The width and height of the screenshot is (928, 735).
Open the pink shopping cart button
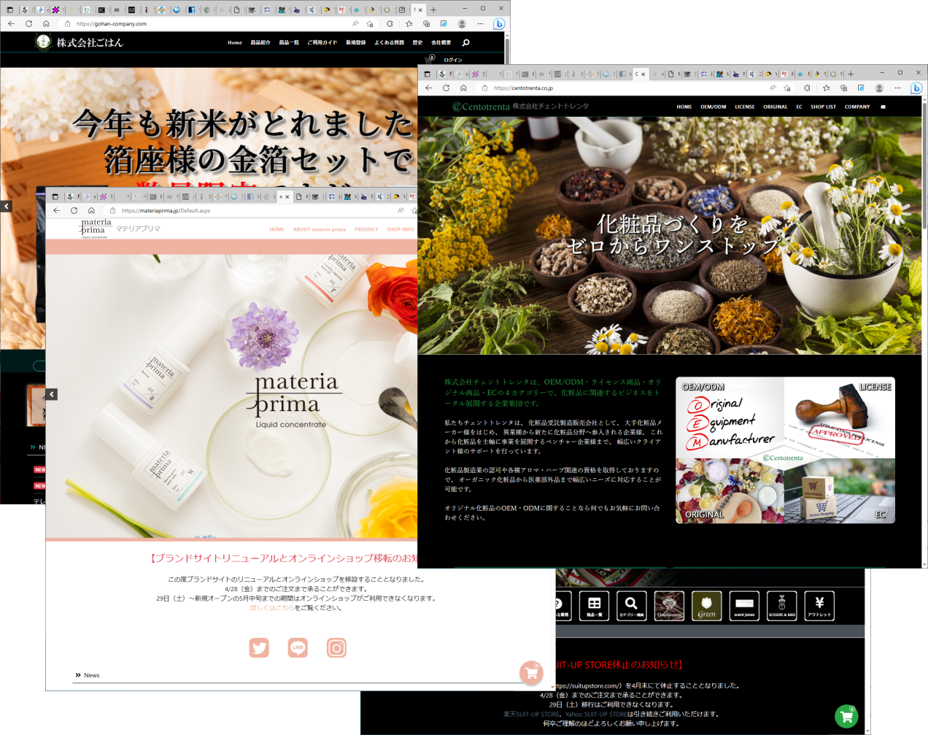click(x=531, y=673)
